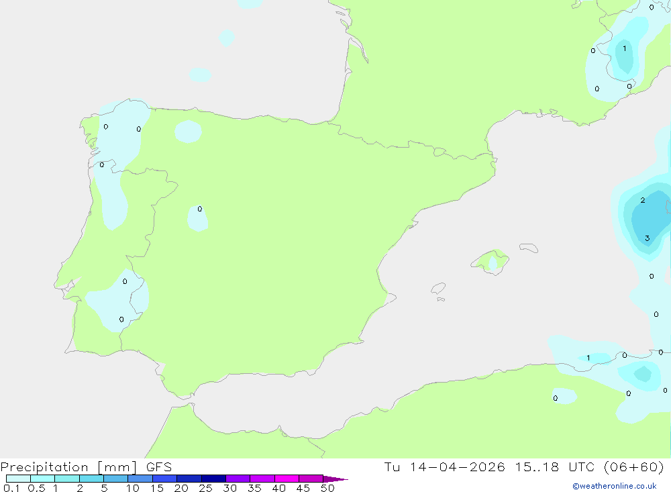The image size is (671, 492).
Task: Click the '2' precipitation value on map
Action: point(643,200)
